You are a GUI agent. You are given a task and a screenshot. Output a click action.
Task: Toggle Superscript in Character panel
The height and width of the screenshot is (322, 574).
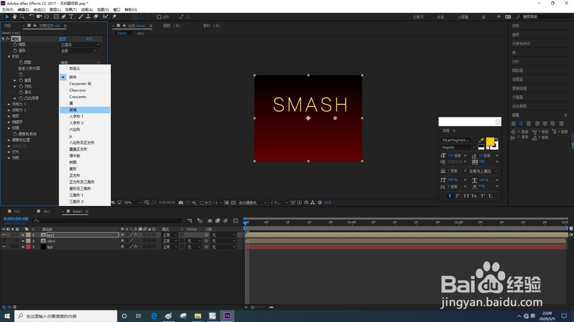483,196
